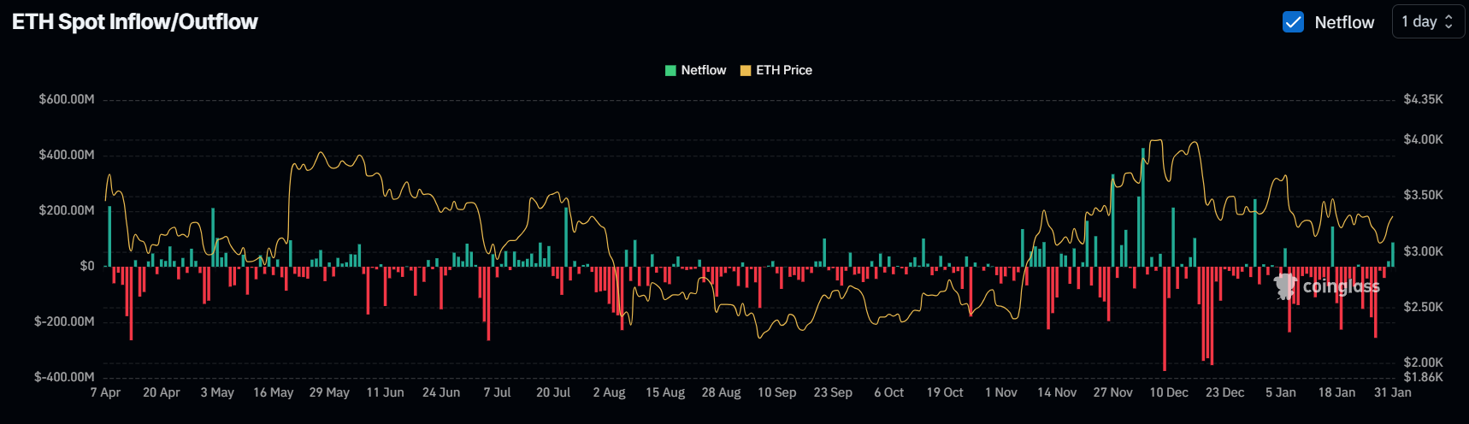The image size is (1469, 424).
Task: Click the $-400.00M left axis label
Action: (64, 377)
